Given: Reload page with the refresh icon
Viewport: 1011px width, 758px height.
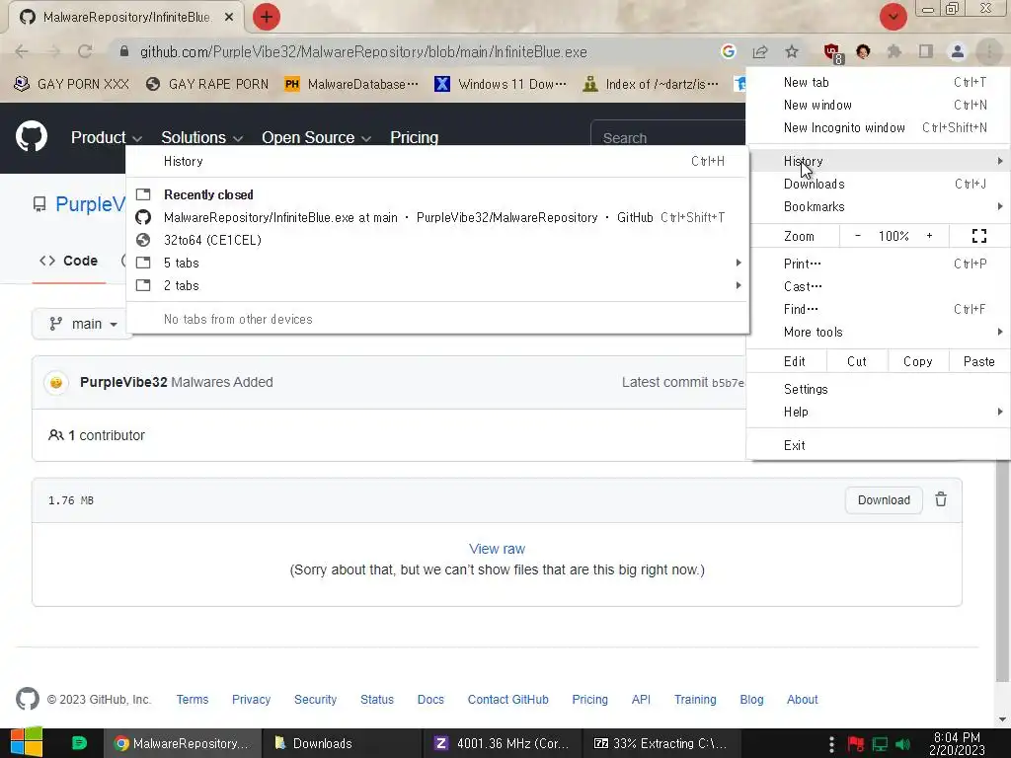Looking at the screenshot, I should coord(85,51).
